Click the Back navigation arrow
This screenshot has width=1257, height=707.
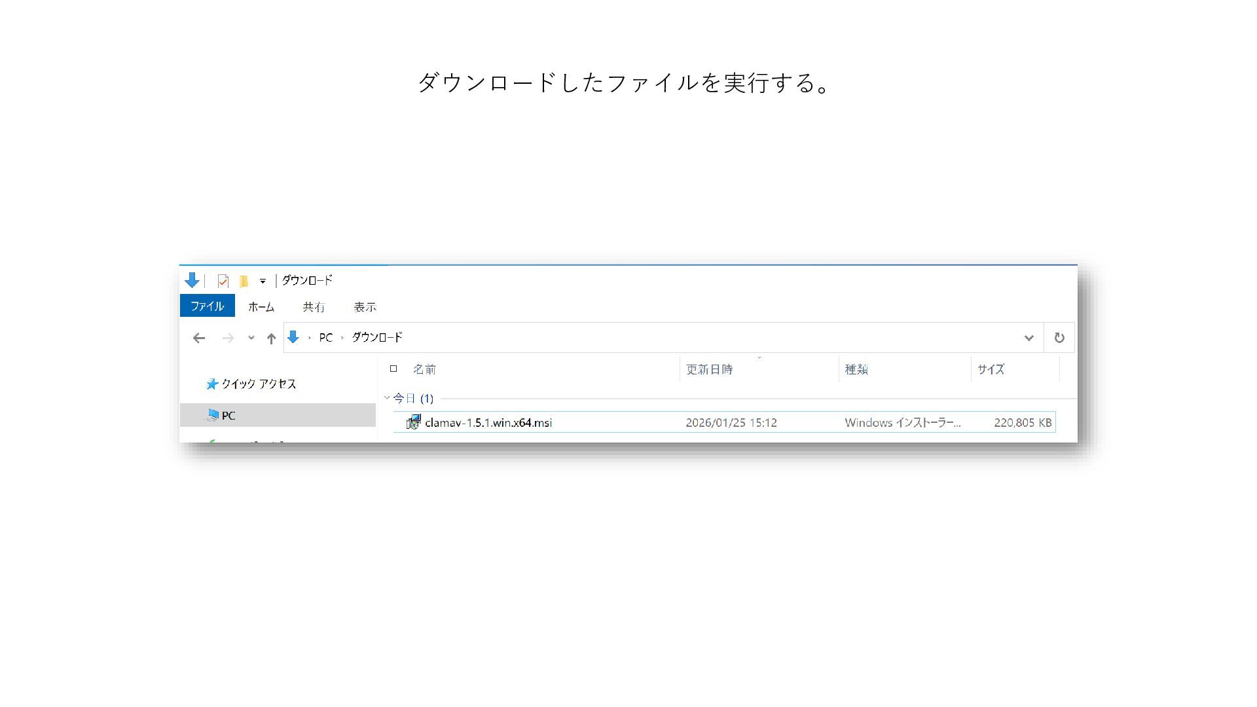[x=199, y=338]
